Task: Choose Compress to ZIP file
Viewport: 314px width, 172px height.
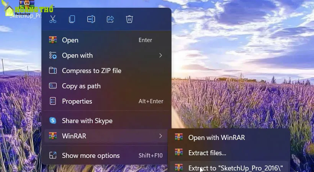Action: (92, 71)
